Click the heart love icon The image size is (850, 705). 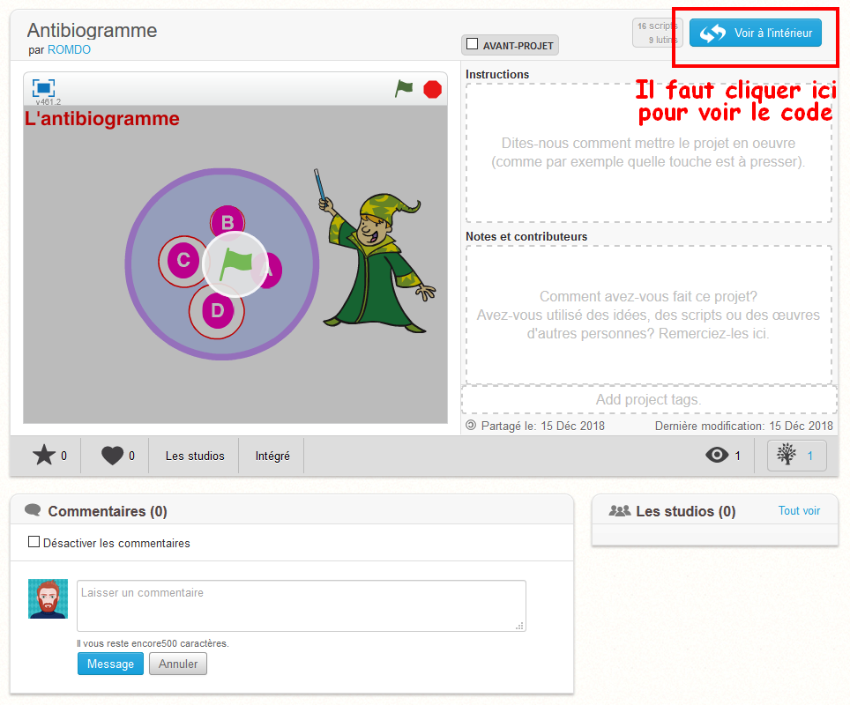[x=112, y=456]
